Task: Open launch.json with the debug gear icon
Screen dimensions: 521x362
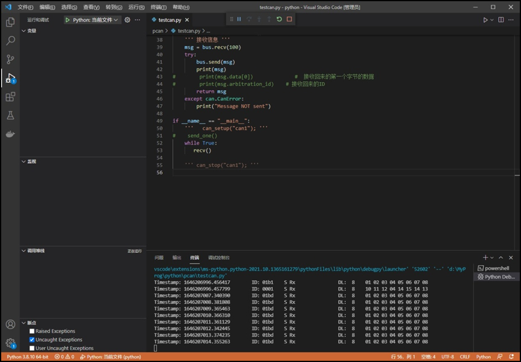Action: (x=127, y=20)
